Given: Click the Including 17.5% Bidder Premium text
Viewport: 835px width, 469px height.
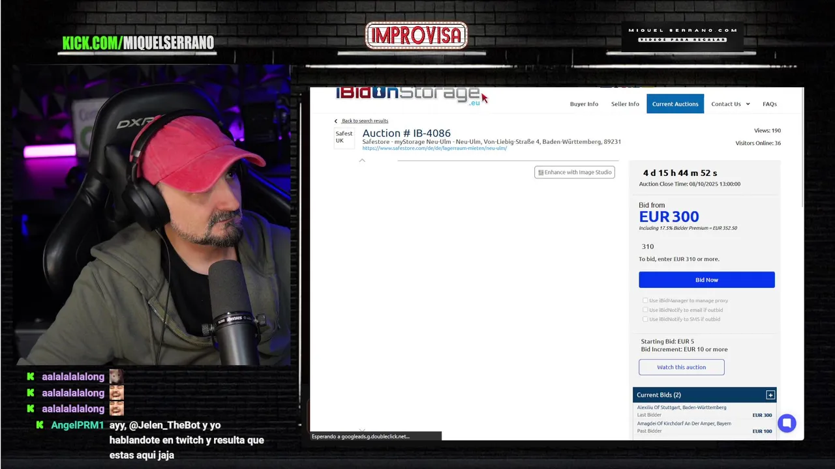Looking at the screenshot, I should [x=688, y=229].
